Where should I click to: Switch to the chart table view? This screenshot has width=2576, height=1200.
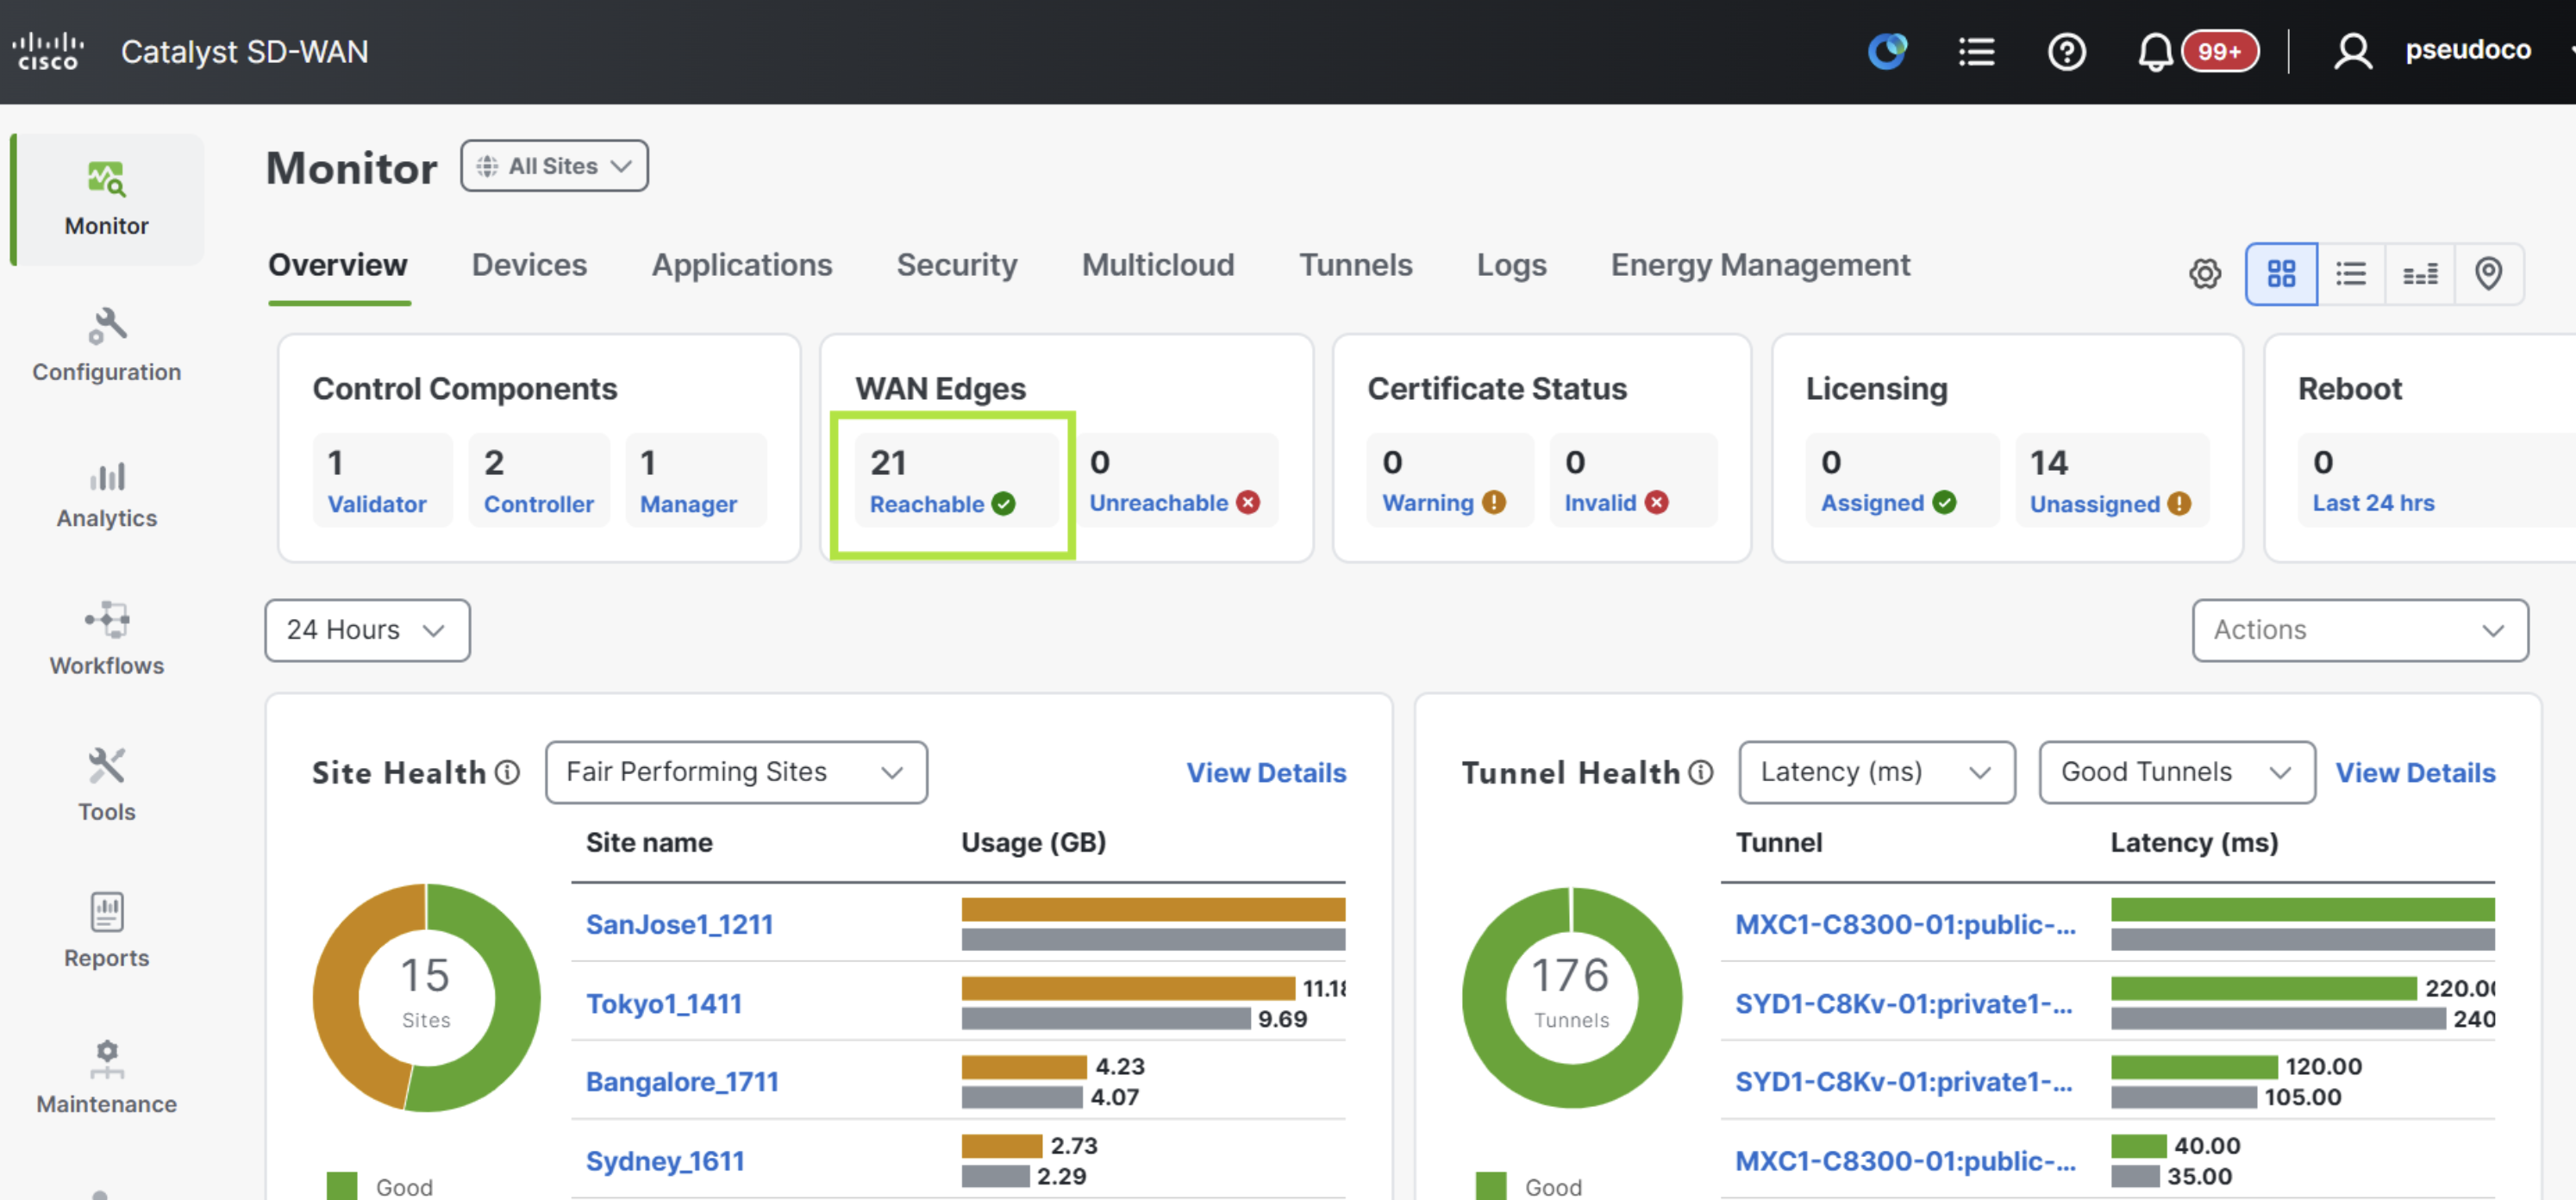(2419, 273)
